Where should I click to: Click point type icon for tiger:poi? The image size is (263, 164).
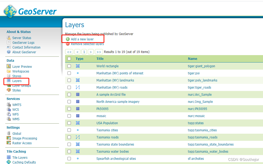(78, 73)
